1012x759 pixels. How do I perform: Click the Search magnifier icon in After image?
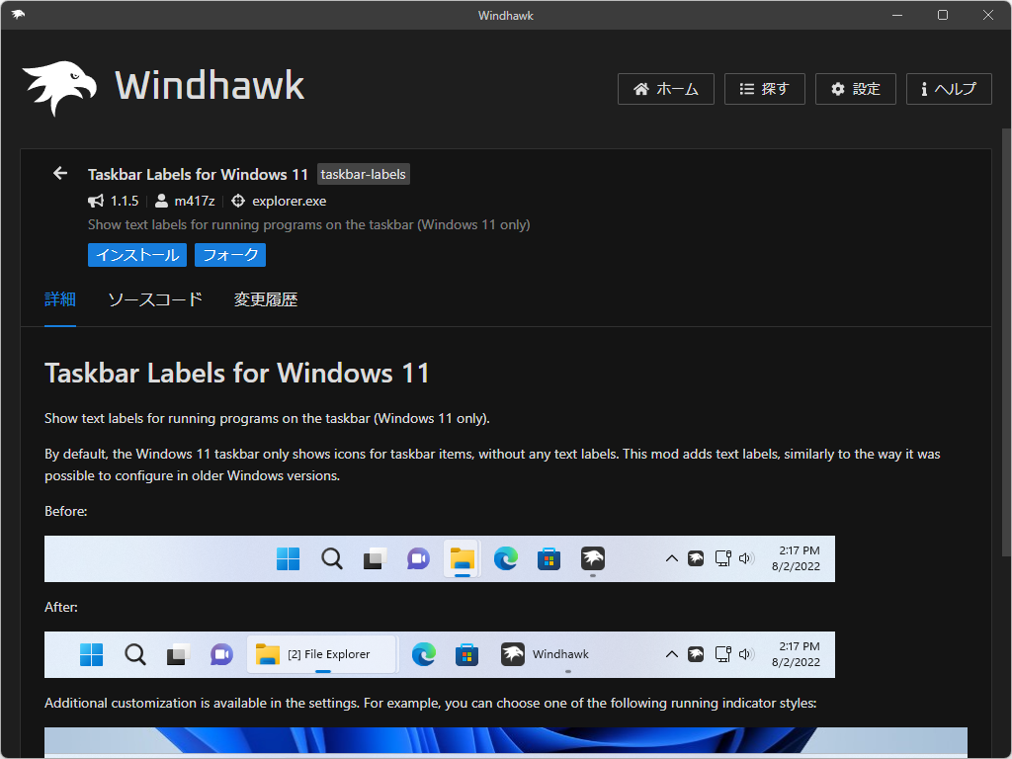pyautogui.click(x=134, y=654)
